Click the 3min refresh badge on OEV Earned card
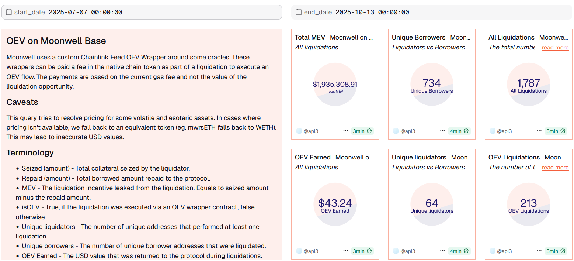 362,251
